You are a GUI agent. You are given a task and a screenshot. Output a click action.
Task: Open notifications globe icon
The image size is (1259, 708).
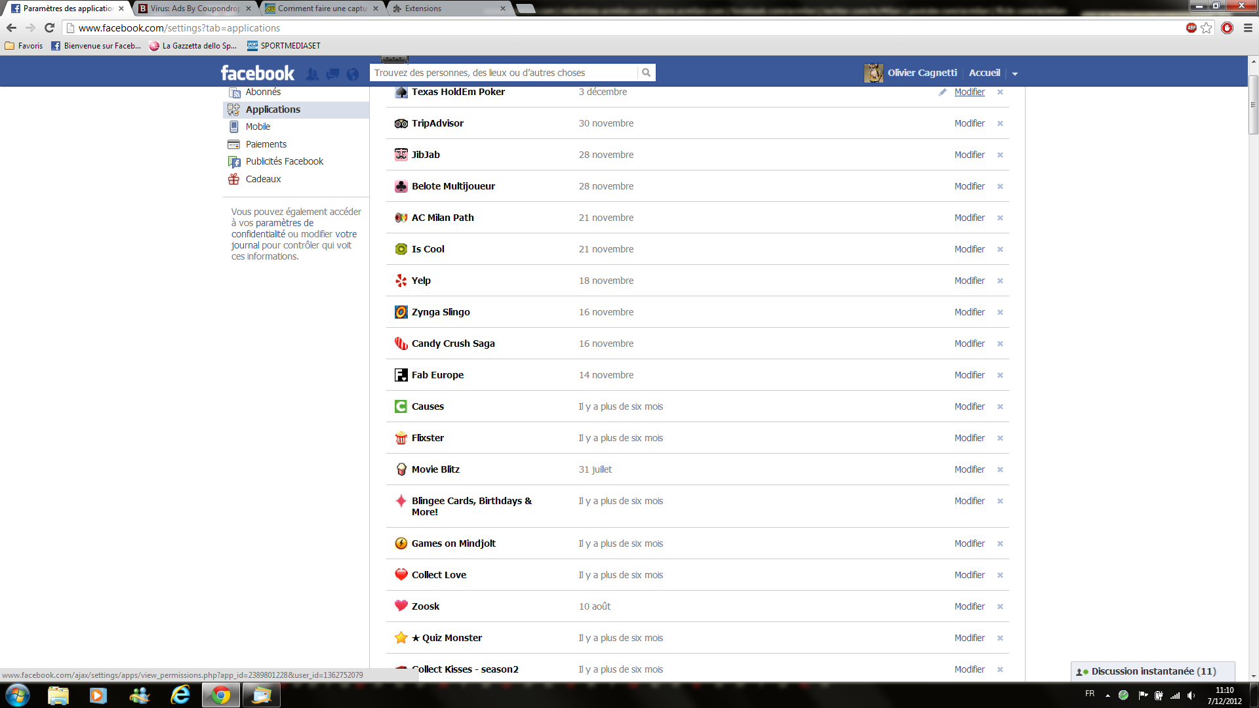click(x=353, y=74)
